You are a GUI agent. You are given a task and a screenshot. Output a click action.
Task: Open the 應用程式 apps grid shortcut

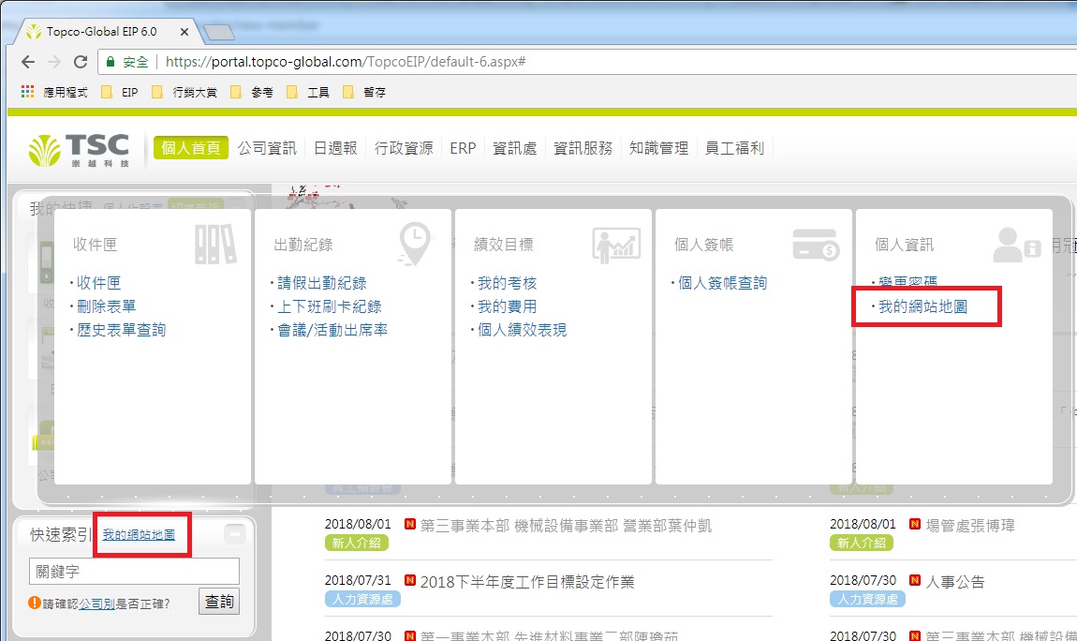click(x=54, y=92)
